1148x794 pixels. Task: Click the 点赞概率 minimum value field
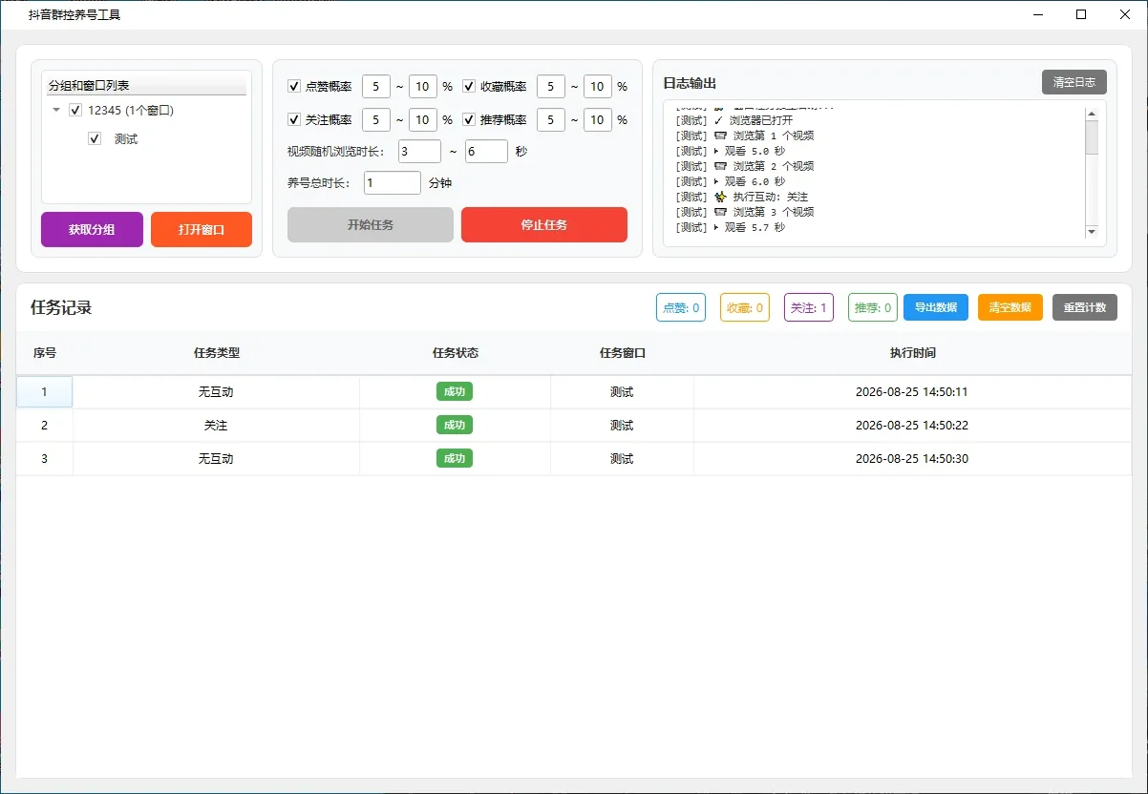point(376,87)
